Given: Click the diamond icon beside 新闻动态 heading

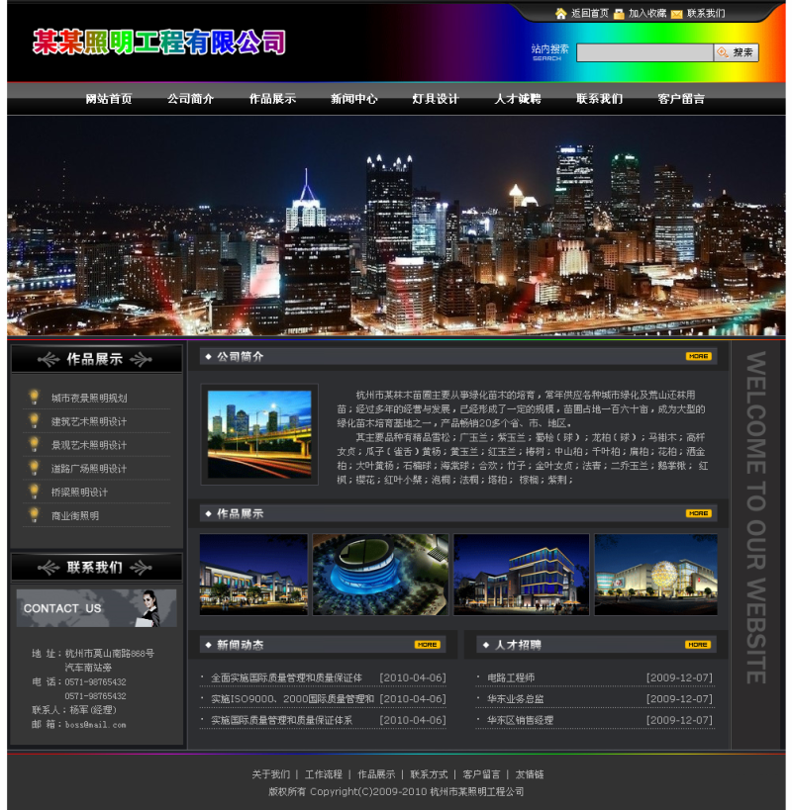Looking at the screenshot, I should 209,643.
